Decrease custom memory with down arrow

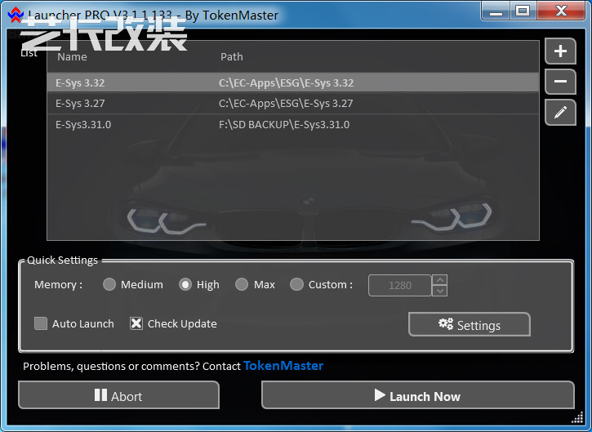440,291
